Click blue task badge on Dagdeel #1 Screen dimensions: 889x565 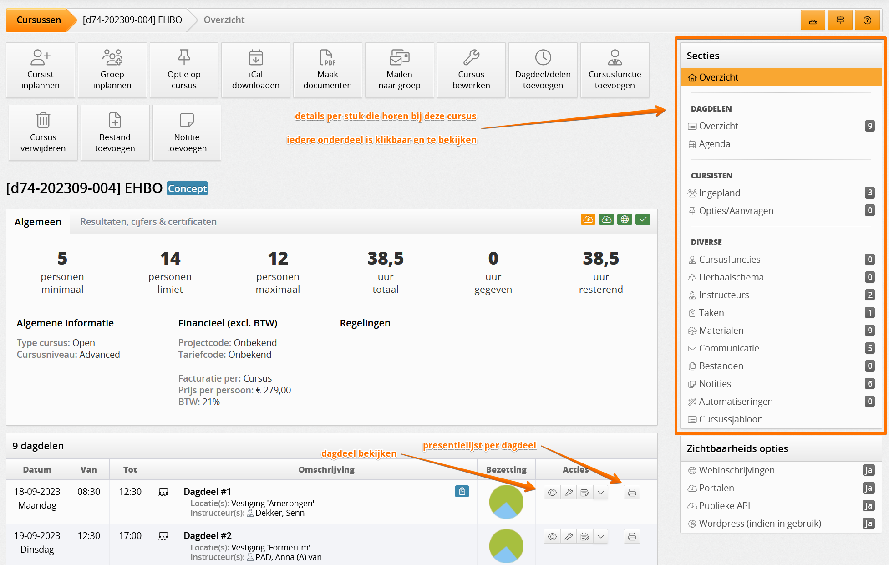click(x=462, y=491)
